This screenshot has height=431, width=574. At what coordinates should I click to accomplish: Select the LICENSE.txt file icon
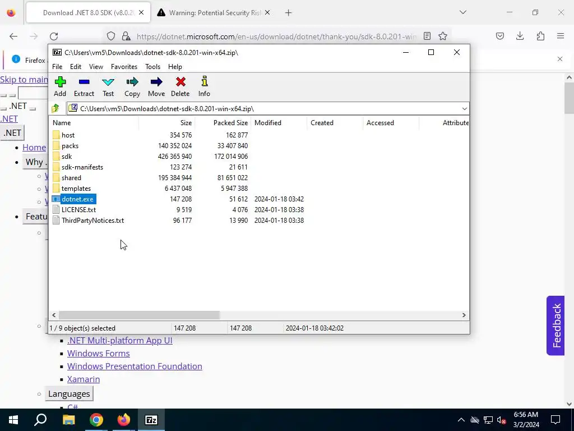(x=56, y=210)
